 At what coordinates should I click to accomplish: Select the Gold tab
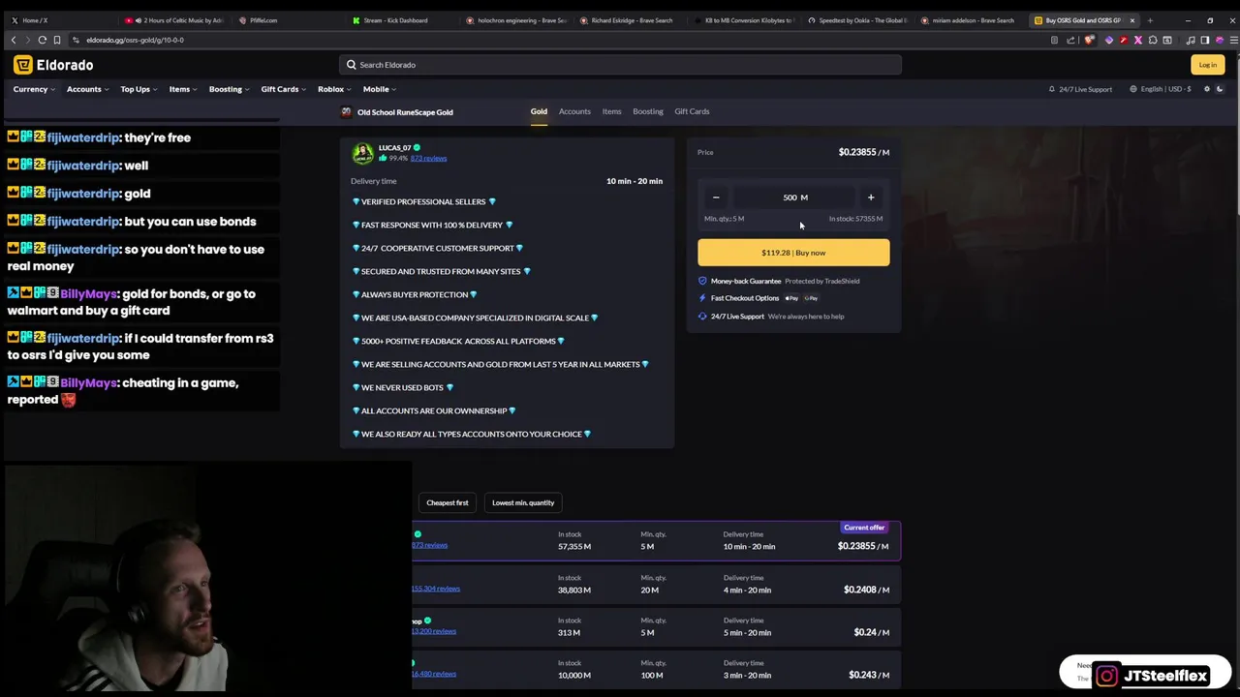(539, 111)
